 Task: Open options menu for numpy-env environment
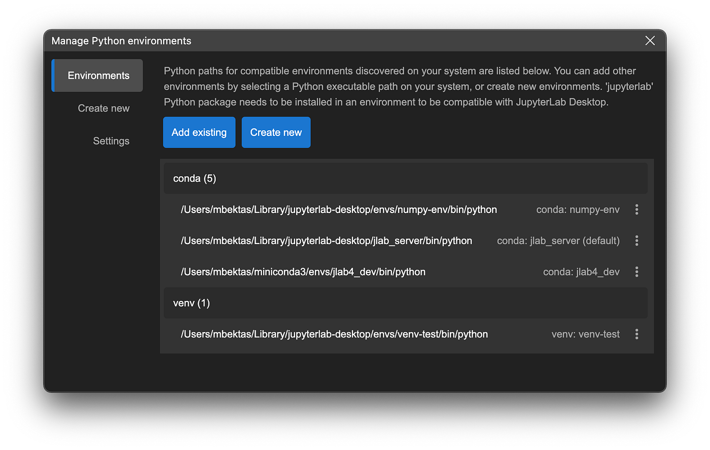636,210
